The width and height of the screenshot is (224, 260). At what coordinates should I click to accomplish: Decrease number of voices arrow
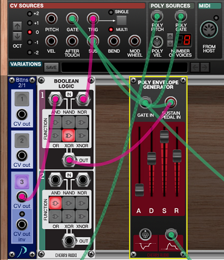[x=170, y=43]
